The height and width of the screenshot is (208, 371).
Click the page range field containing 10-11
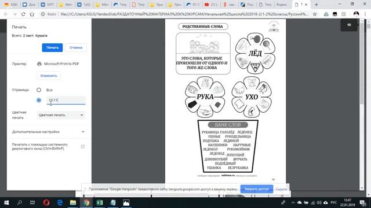(66, 100)
